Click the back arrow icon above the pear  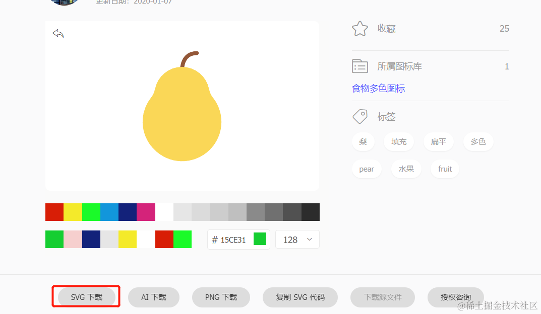[58, 33]
